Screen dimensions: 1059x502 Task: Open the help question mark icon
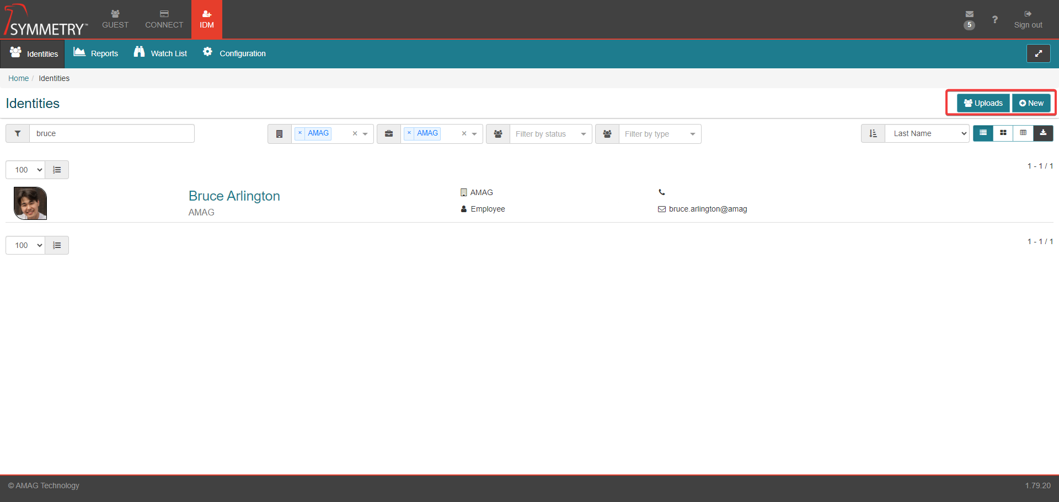(994, 20)
